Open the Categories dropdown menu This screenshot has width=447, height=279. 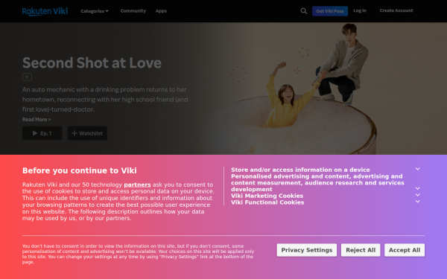point(95,11)
